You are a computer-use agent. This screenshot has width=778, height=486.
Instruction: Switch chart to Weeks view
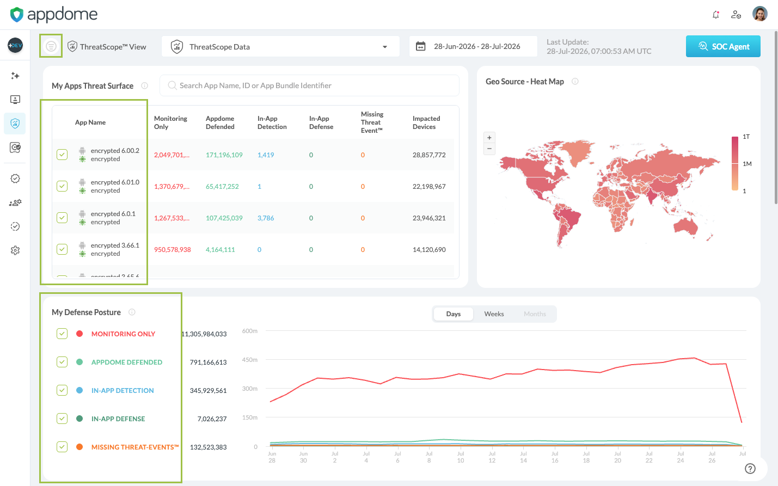[494, 314]
